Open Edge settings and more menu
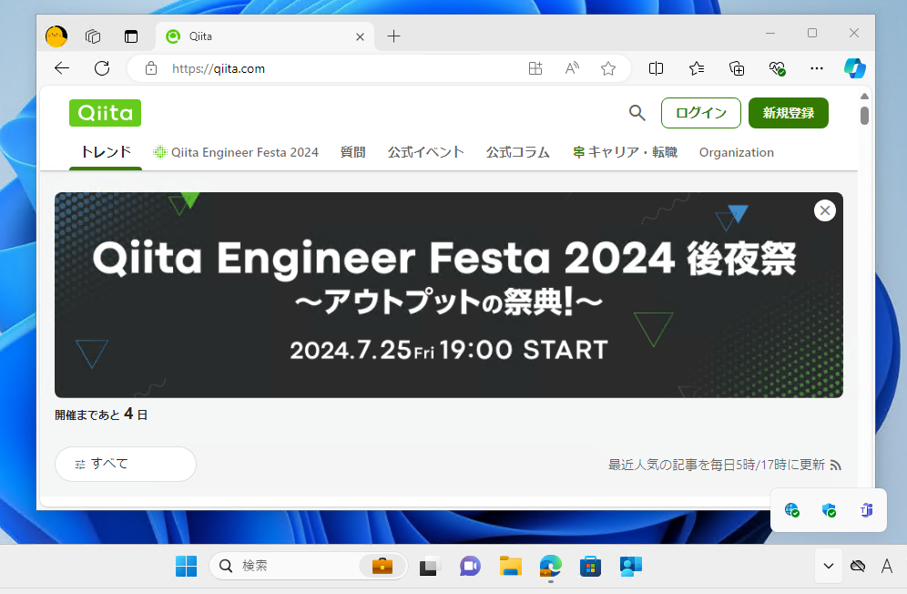 (816, 68)
